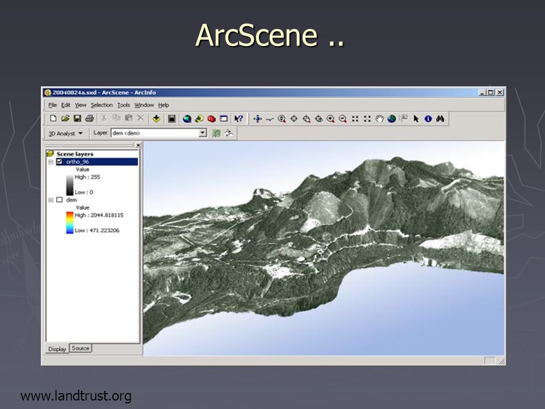Open the View menu
The image size is (545, 409).
tap(80, 105)
